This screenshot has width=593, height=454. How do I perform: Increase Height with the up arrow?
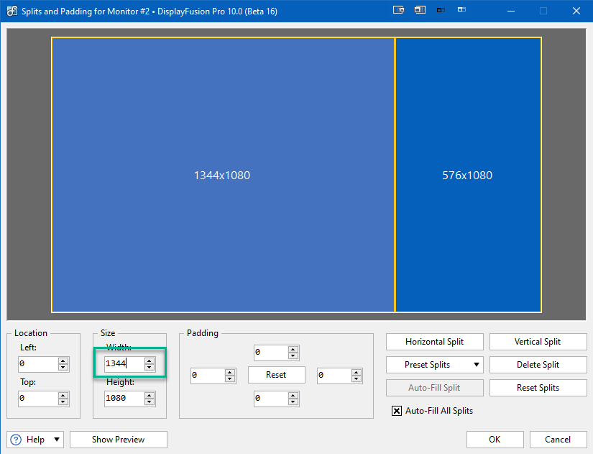click(x=150, y=395)
